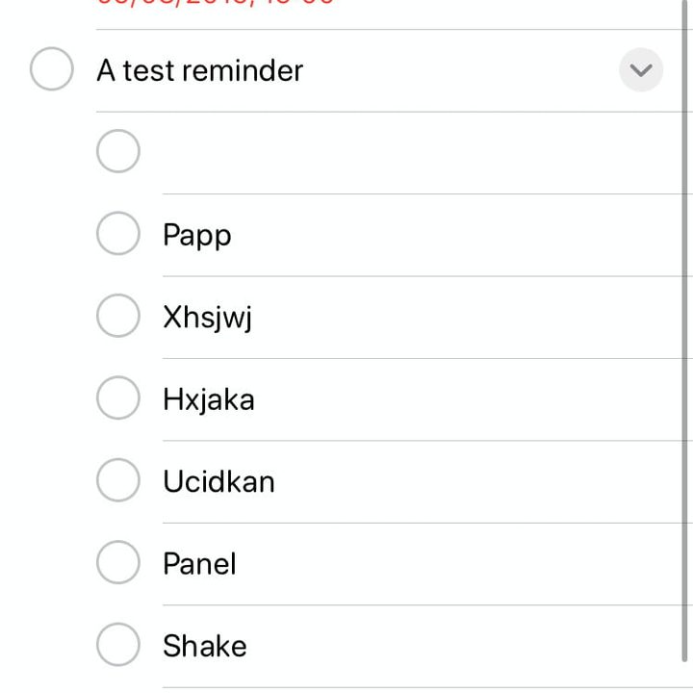
Task: Complete the Panel subtask
Action: (118, 564)
